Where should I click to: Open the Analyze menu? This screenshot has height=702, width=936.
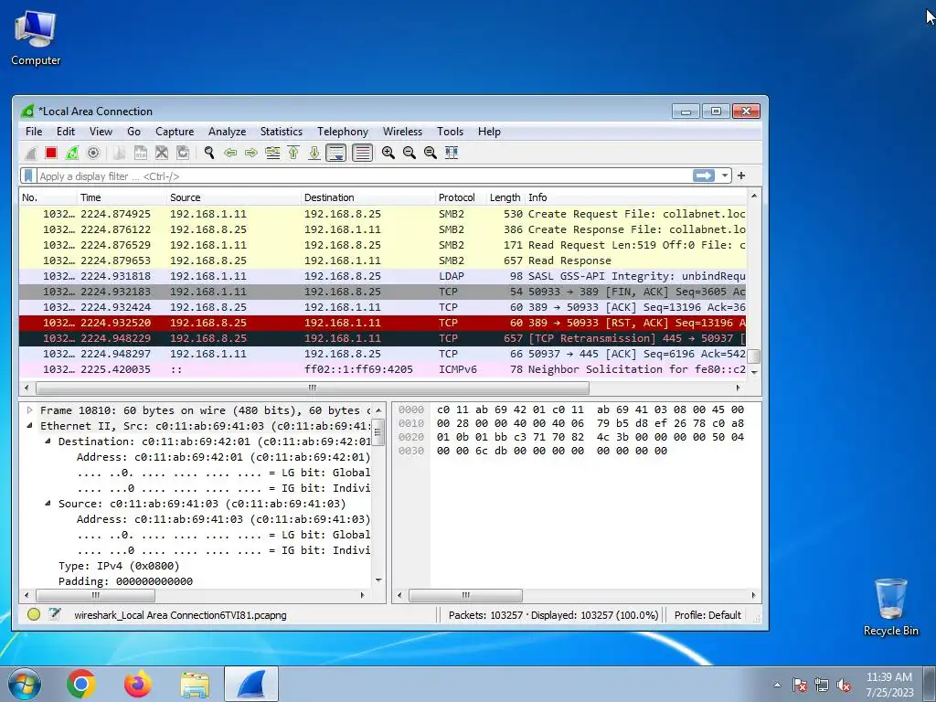(227, 132)
